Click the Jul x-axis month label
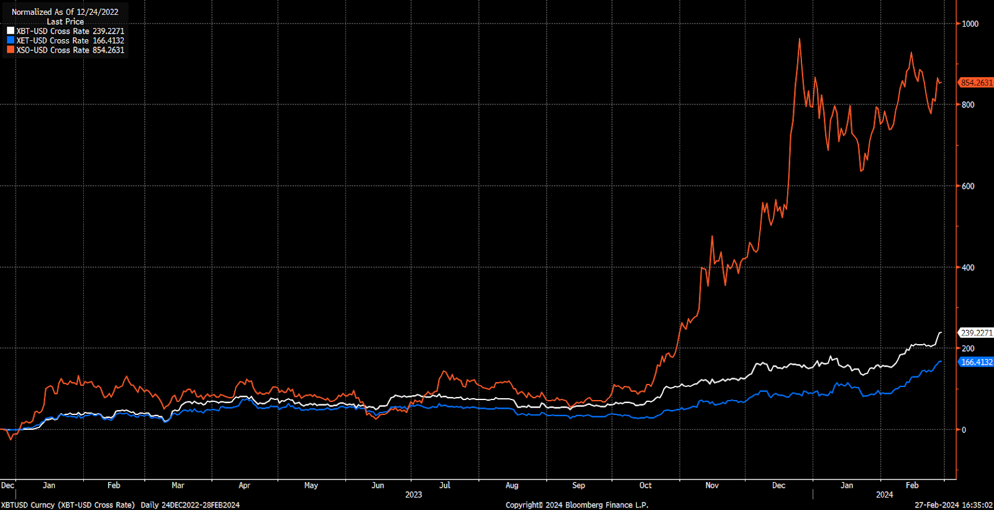The image size is (994, 510). click(445, 485)
